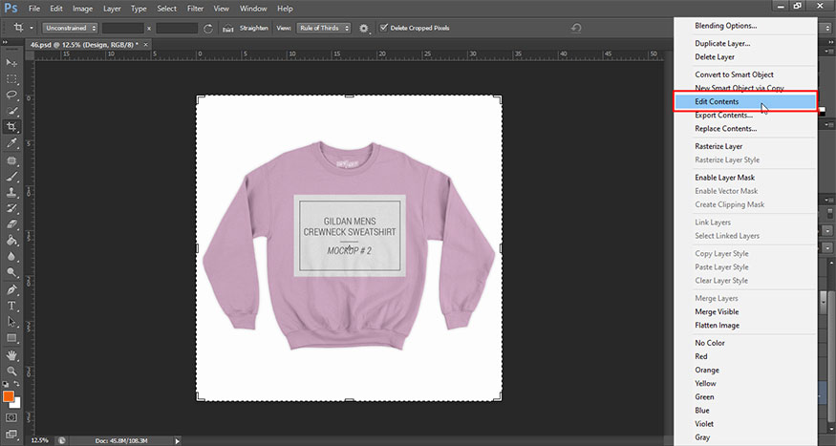
Task: Select the Brush tool
Action: tap(11, 177)
